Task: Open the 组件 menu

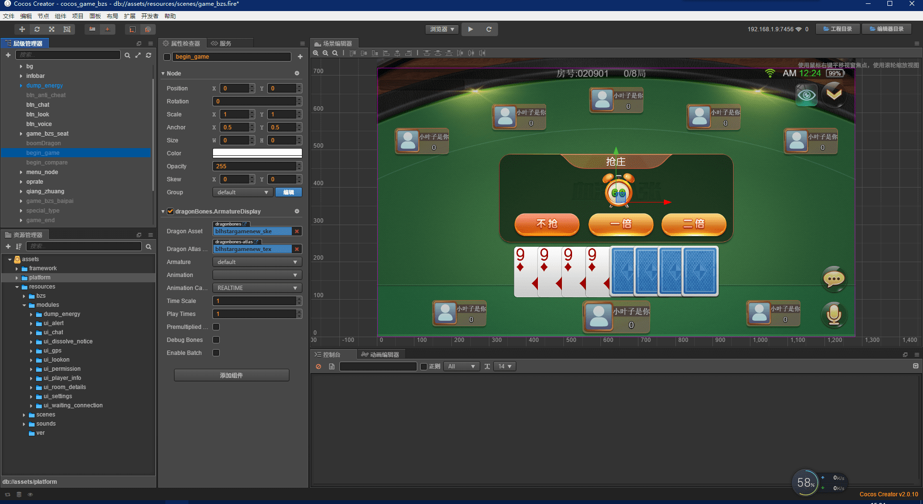Action: 61,16
